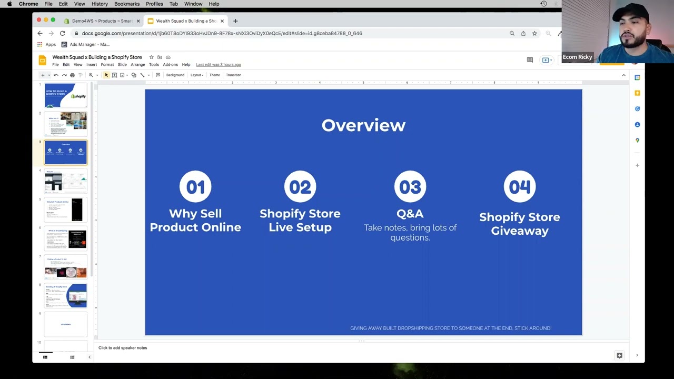Open the present options dropdown arrow

(x=551, y=60)
